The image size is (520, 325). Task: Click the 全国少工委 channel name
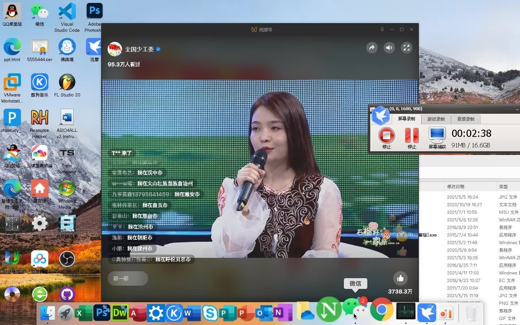139,49
